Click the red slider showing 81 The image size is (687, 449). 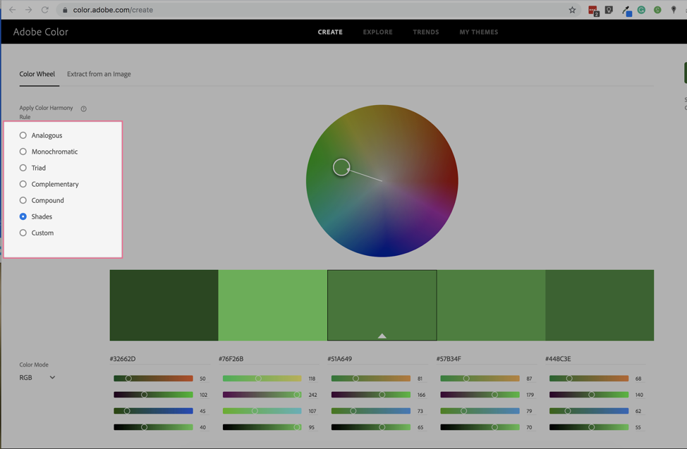(x=371, y=378)
